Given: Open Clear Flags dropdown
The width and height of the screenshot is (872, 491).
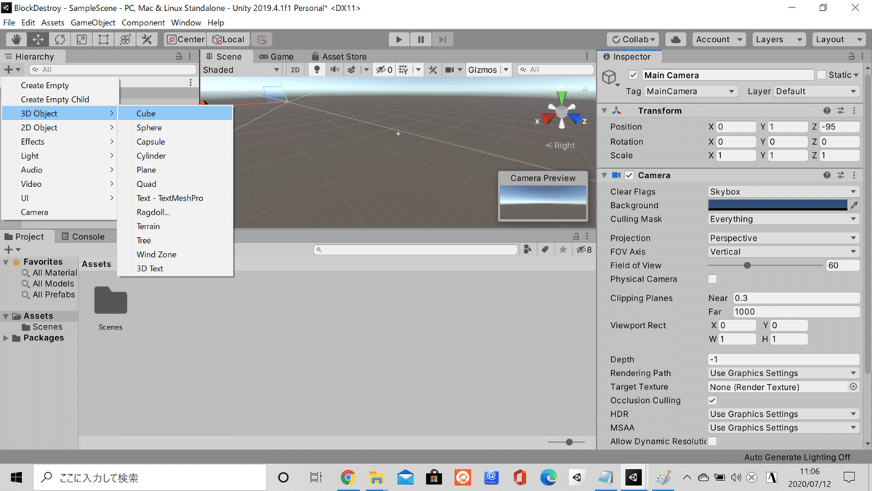Looking at the screenshot, I should [783, 192].
